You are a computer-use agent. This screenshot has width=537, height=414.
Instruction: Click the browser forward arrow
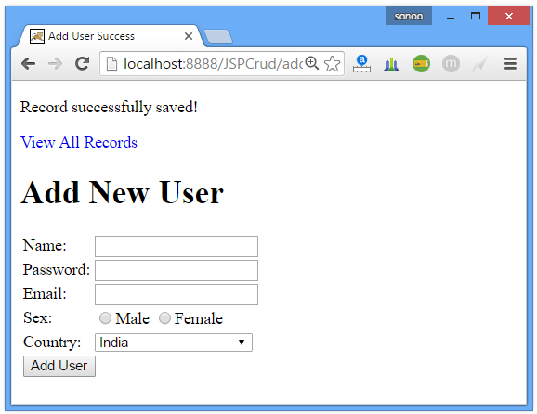coord(55,64)
